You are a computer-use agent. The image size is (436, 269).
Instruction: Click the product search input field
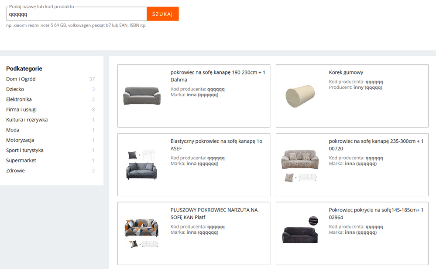pos(76,14)
